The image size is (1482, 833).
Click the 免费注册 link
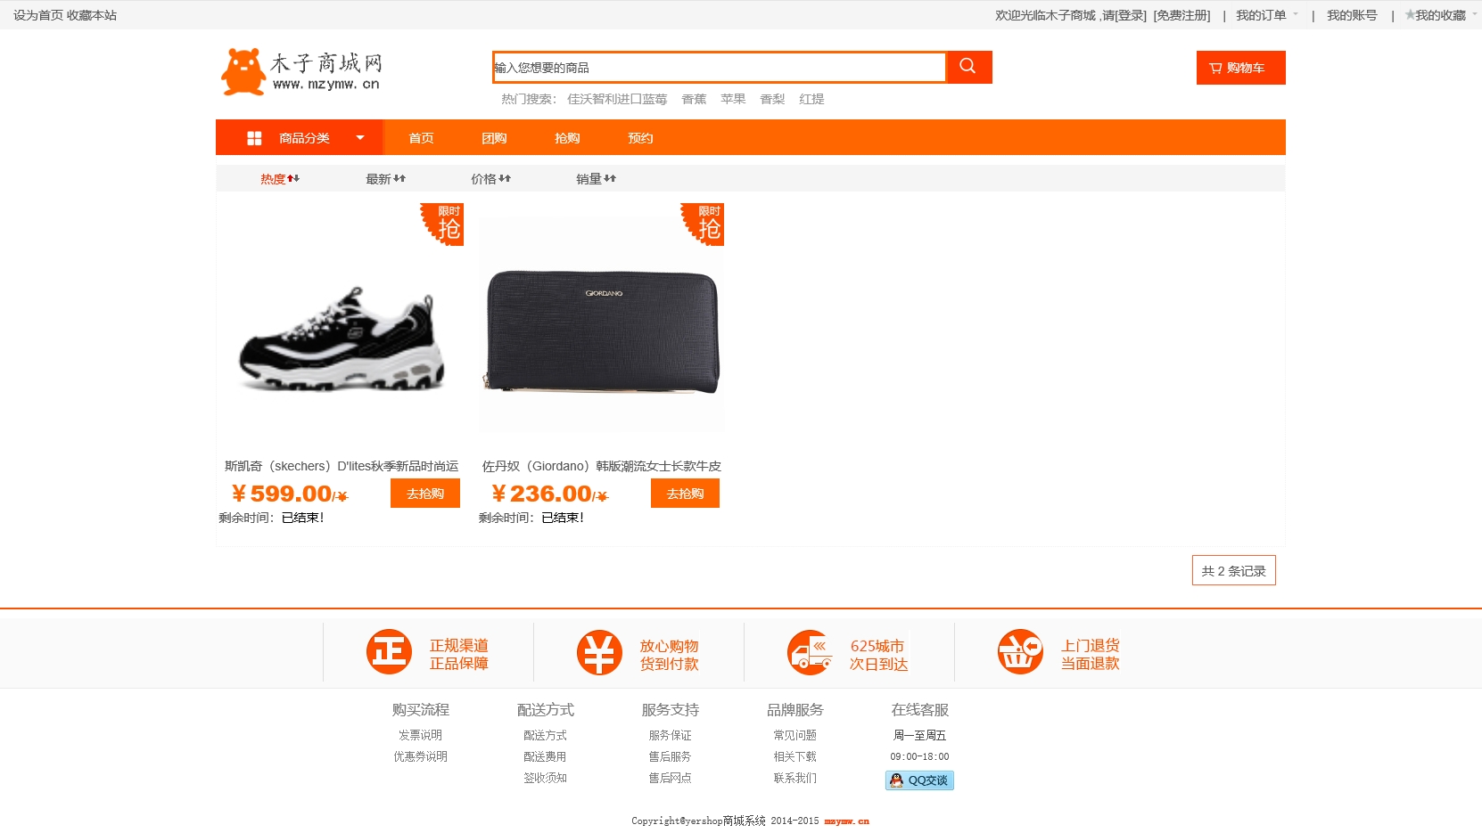[1181, 15]
